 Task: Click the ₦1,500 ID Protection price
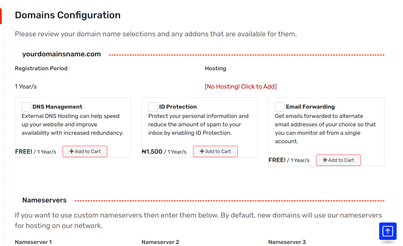pyautogui.click(x=152, y=151)
